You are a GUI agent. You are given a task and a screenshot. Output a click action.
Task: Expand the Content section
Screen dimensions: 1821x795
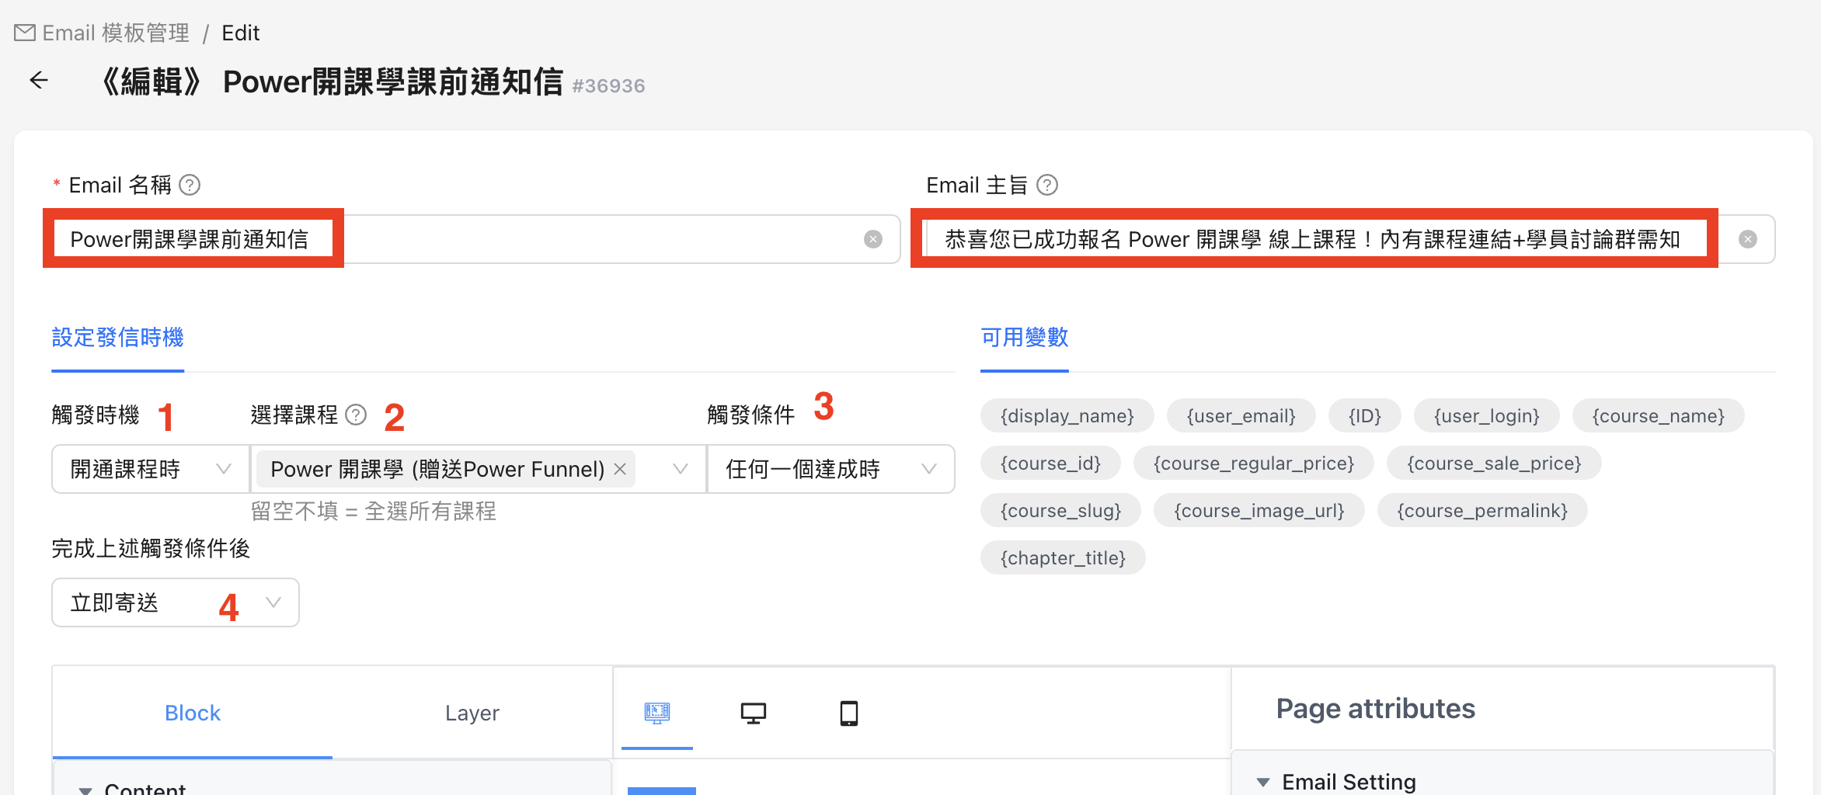pos(85,788)
